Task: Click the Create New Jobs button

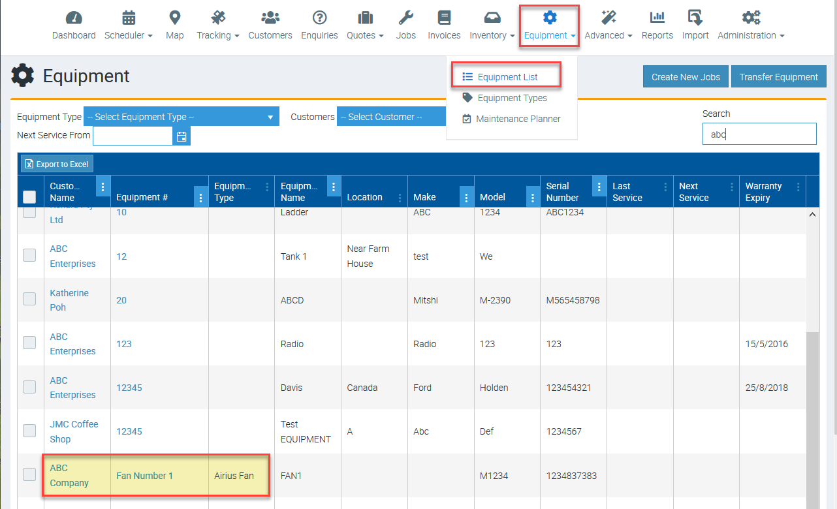Action: point(686,77)
